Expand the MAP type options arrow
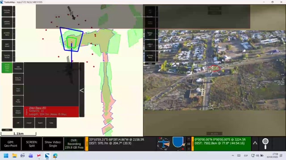This screenshot has height=160, width=286. coord(14,45)
